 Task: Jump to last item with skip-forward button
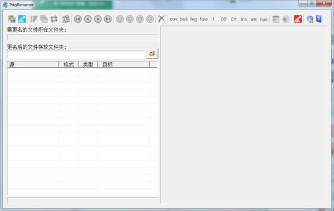[x=108, y=19]
